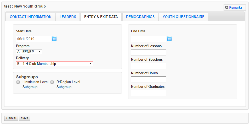Switch to the Contact Information tab
250x125 pixels.
[x=31, y=17]
